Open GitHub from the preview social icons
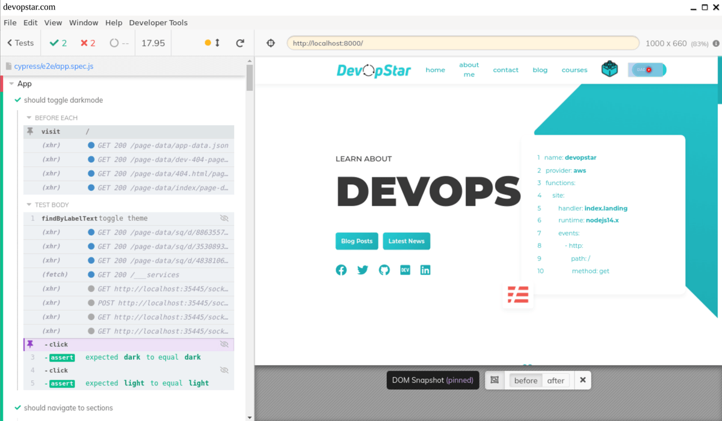Image resolution: width=722 pixels, height=421 pixels. point(384,270)
